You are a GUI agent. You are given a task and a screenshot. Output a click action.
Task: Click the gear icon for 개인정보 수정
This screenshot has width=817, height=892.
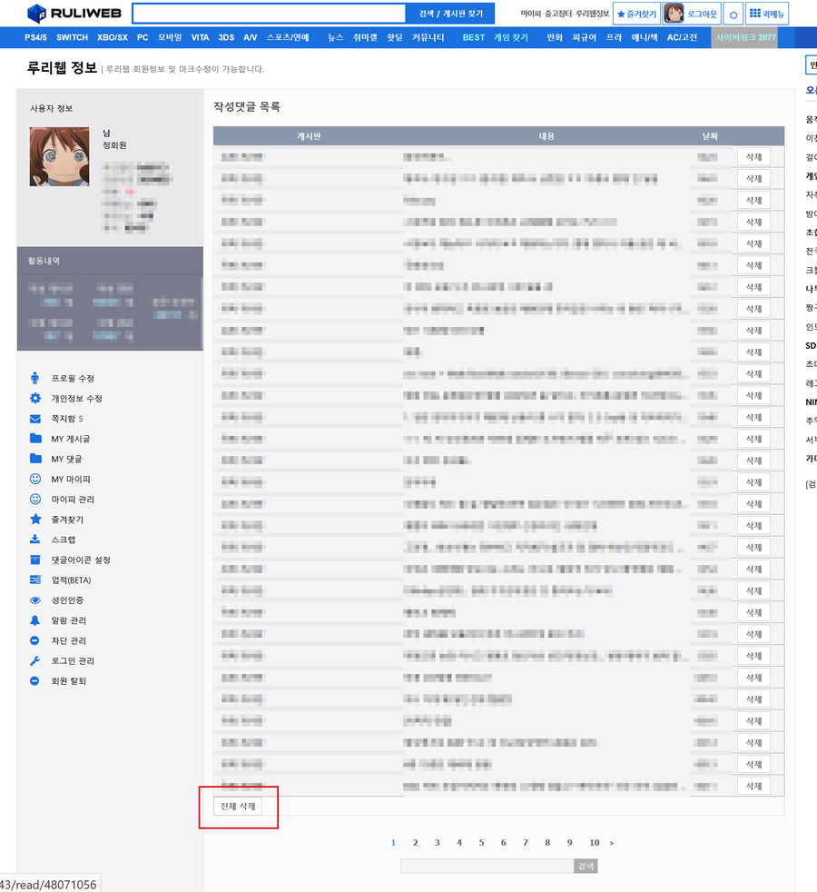(36, 398)
